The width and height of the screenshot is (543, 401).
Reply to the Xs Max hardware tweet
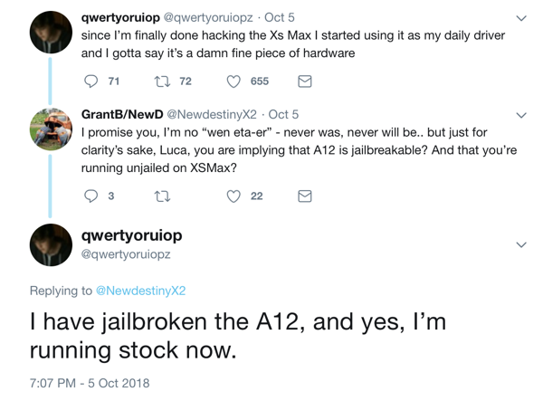[x=91, y=81]
